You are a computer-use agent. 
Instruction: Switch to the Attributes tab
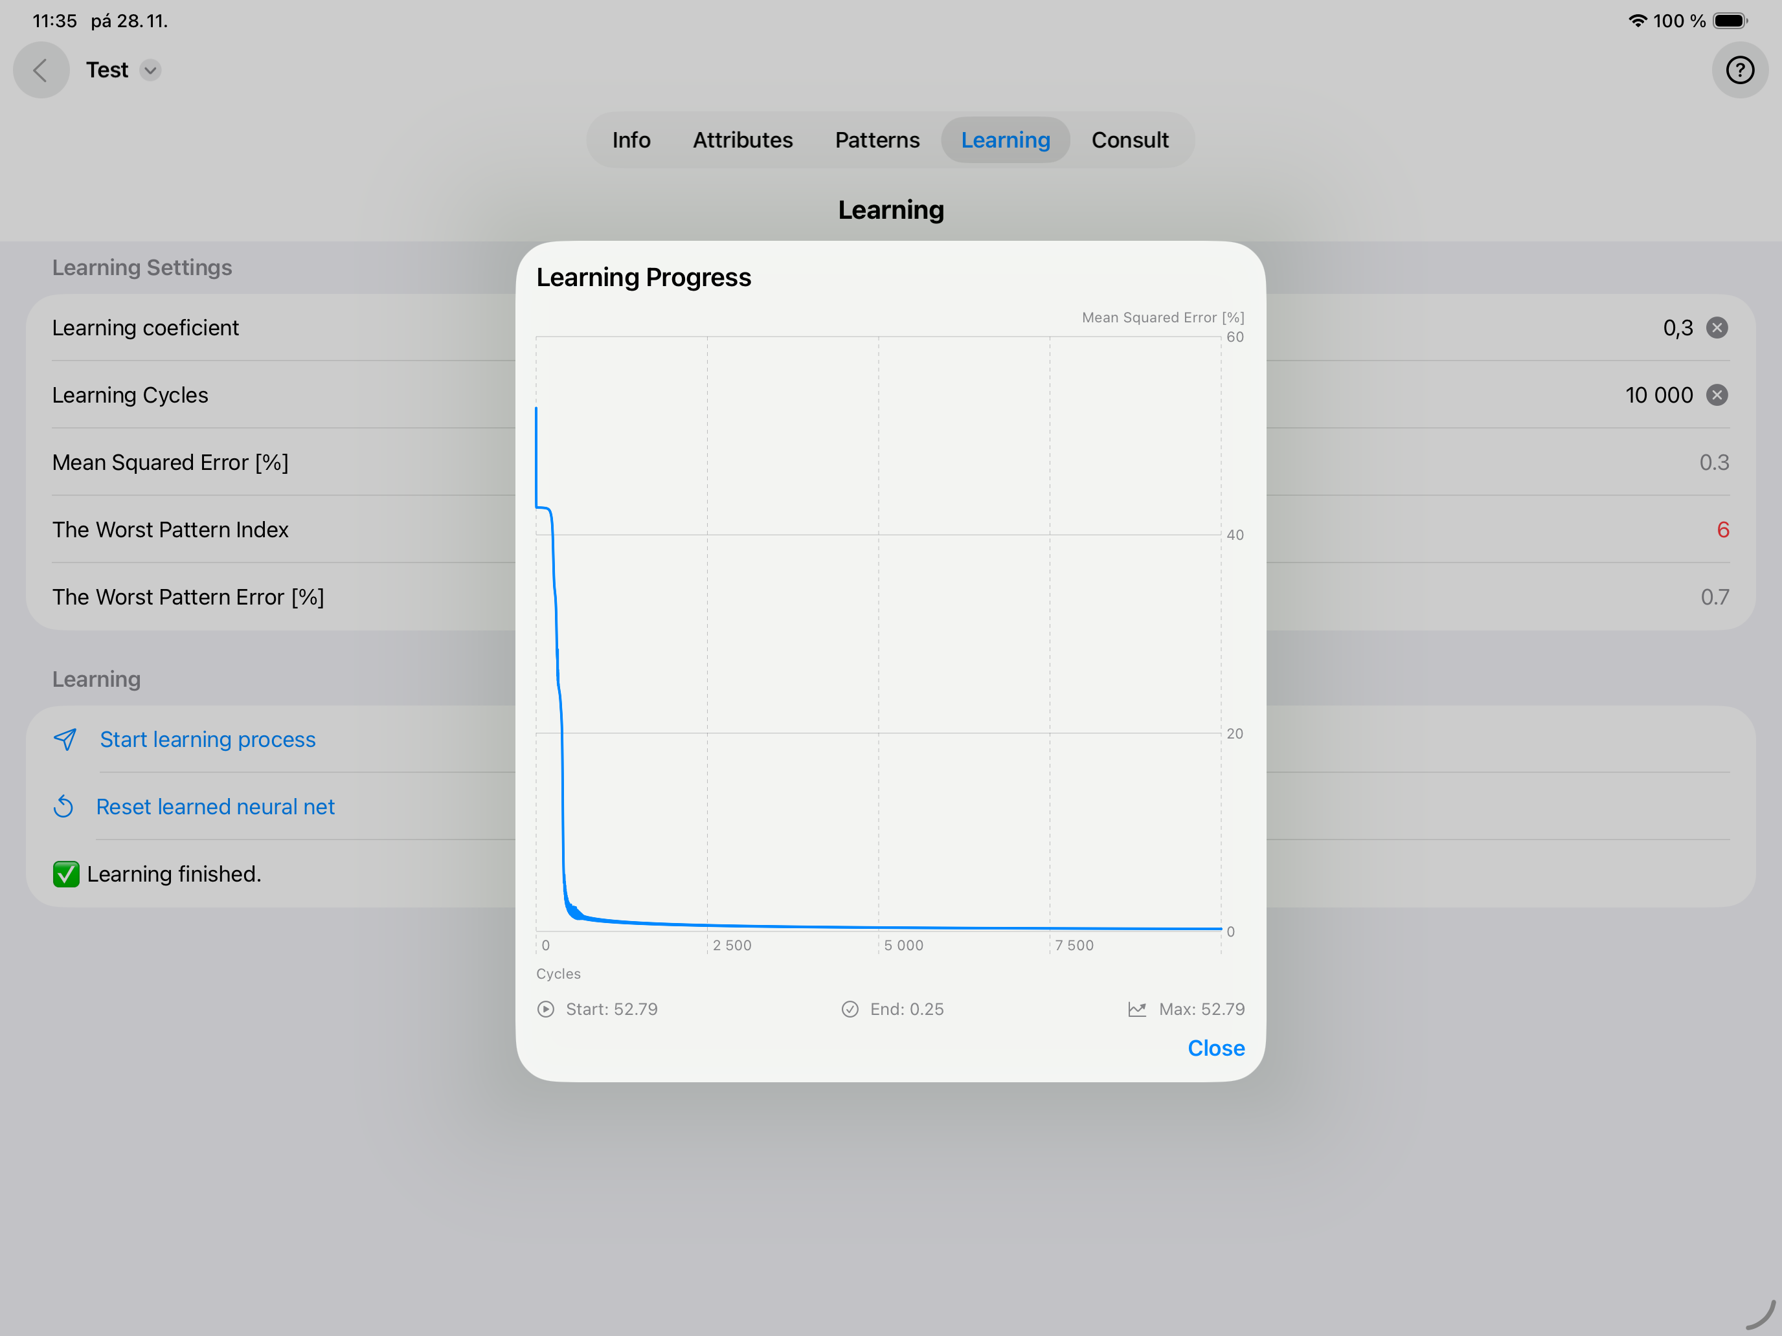coord(742,140)
